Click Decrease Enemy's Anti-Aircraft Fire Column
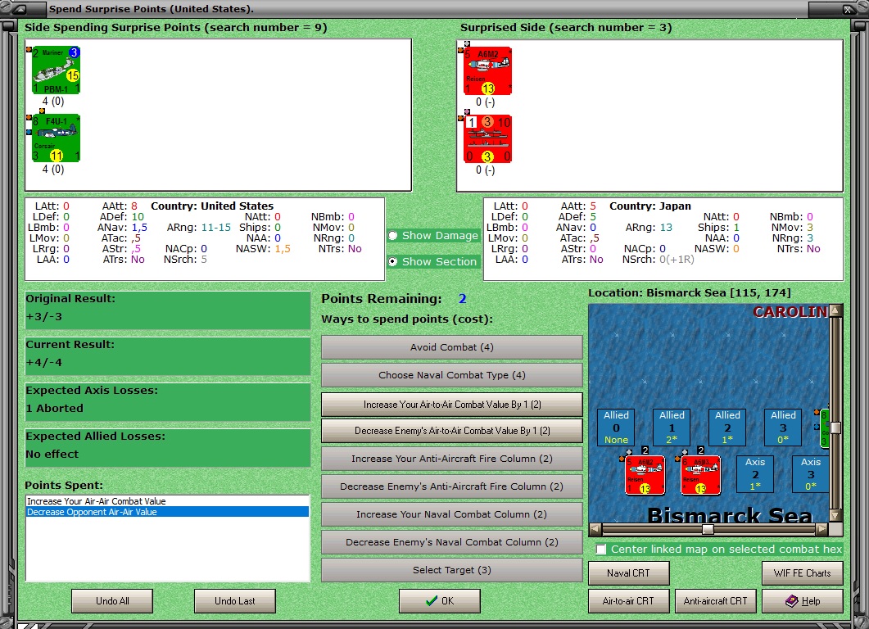 coord(451,486)
